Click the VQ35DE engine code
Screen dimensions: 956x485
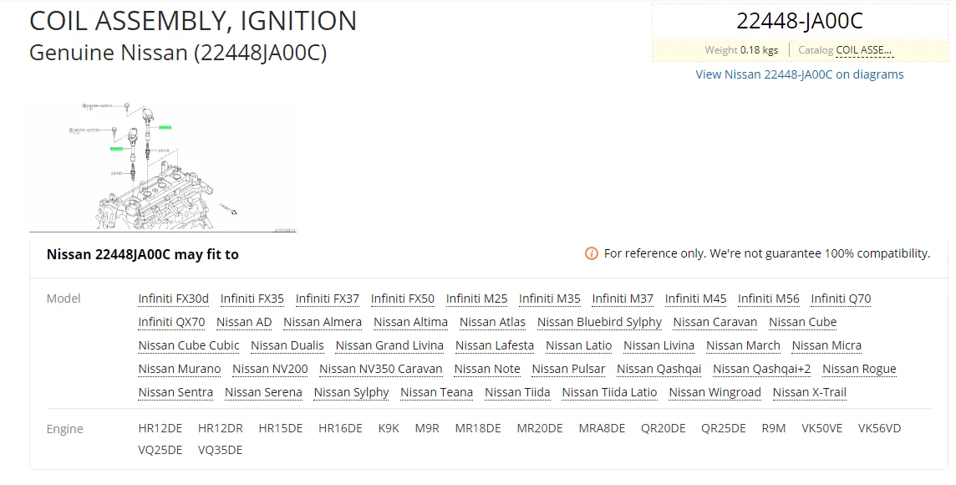click(x=220, y=450)
